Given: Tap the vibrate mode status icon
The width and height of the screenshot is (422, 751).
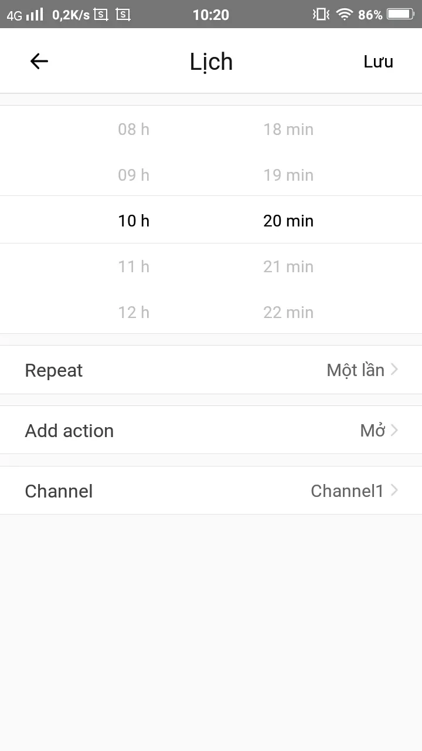Looking at the screenshot, I should click(321, 15).
